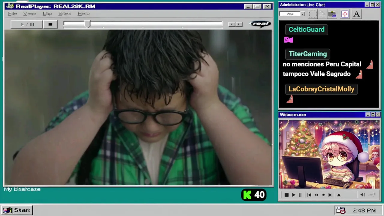Click the green K 40 counter badge
Image resolution: width=384 pixels, height=216 pixels.
tap(254, 195)
